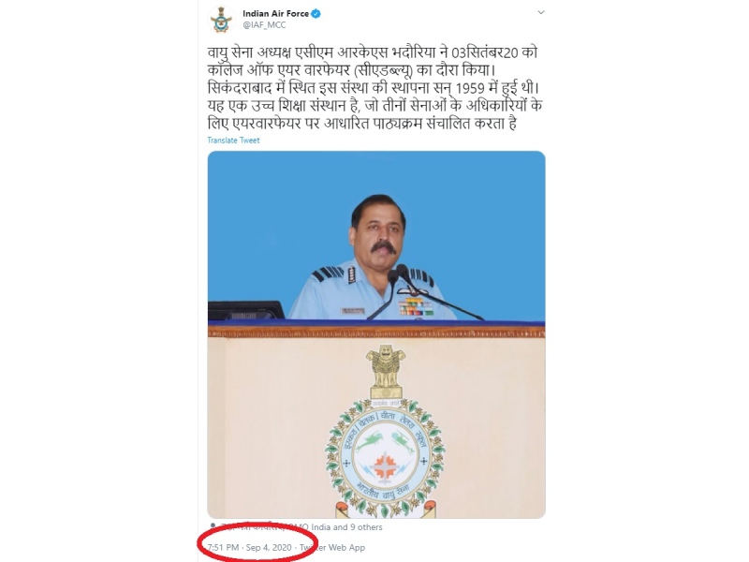Click the Translate Tweet link

coord(233,140)
